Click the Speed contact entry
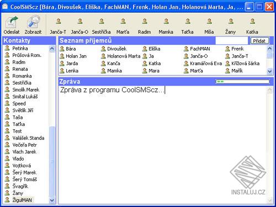The height and width of the screenshot is (207, 276). tap(15, 104)
